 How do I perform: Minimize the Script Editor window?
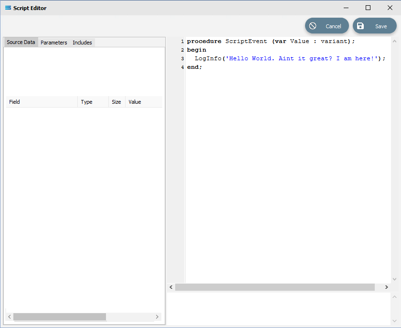pos(346,8)
